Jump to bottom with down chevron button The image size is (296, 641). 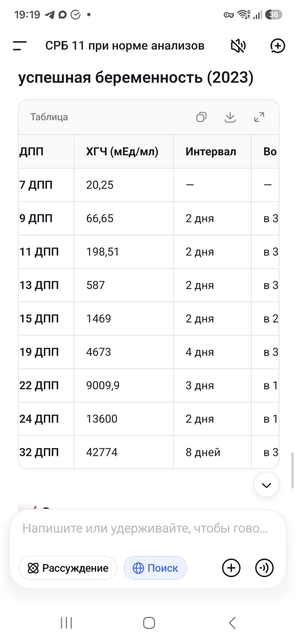coord(266,485)
